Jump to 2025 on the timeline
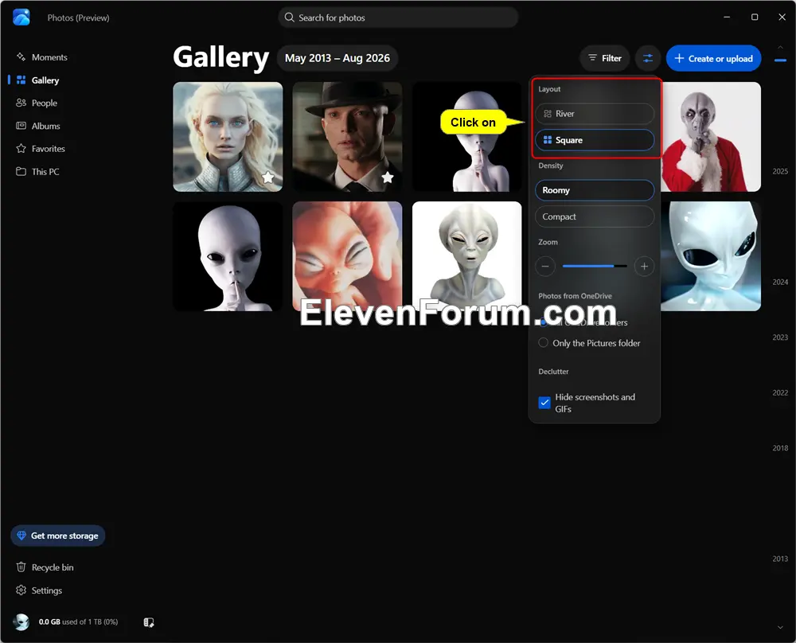 [780, 172]
